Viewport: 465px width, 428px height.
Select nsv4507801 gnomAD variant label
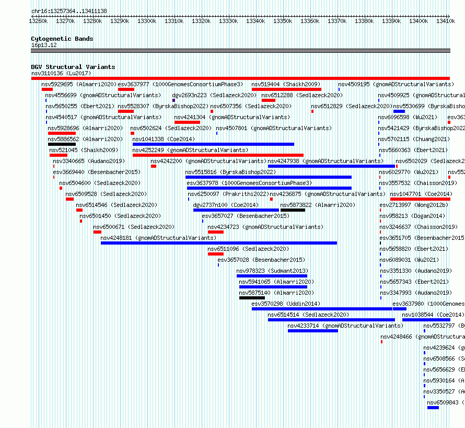274,128
